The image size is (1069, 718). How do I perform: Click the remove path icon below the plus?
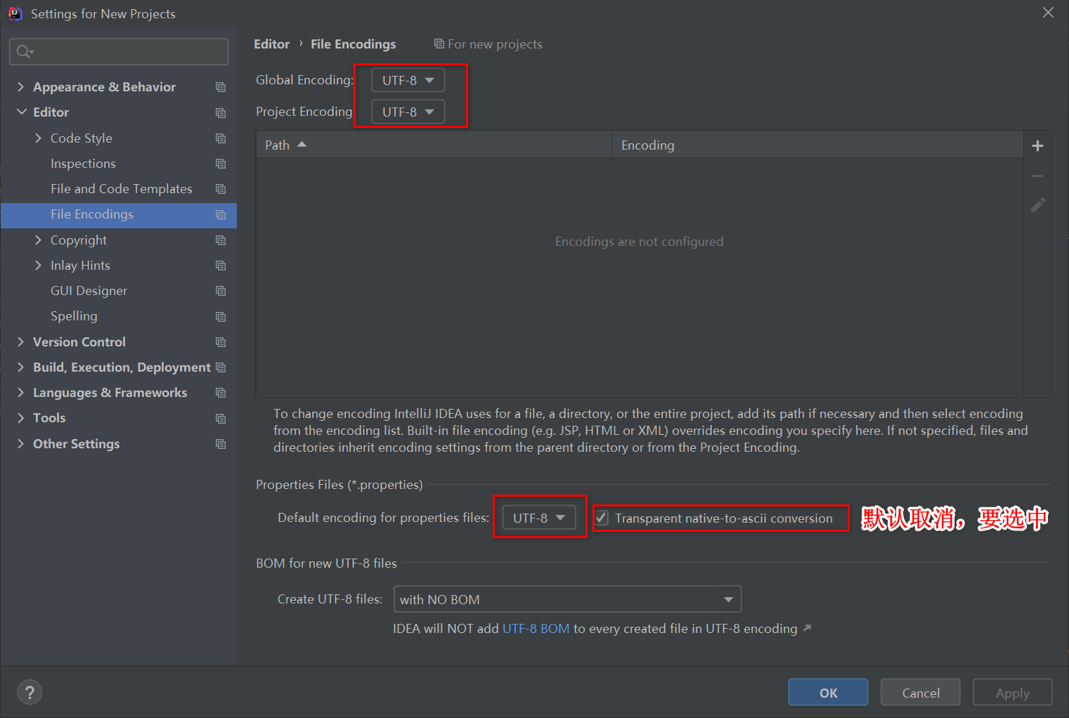[x=1037, y=176]
